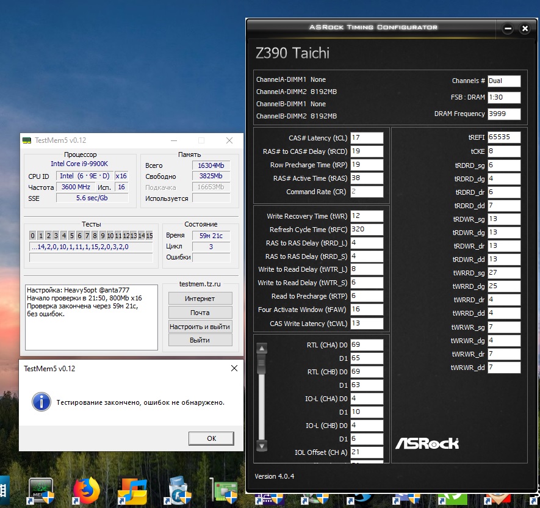Select test number 10 box
The width and height of the screenshot is (540, 508).
tap(110, 236)
